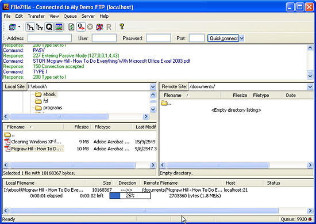Click the 26% transfer progress bar
Image resolution: width=316 pixels, height=224 pixels.
(130, 196)
